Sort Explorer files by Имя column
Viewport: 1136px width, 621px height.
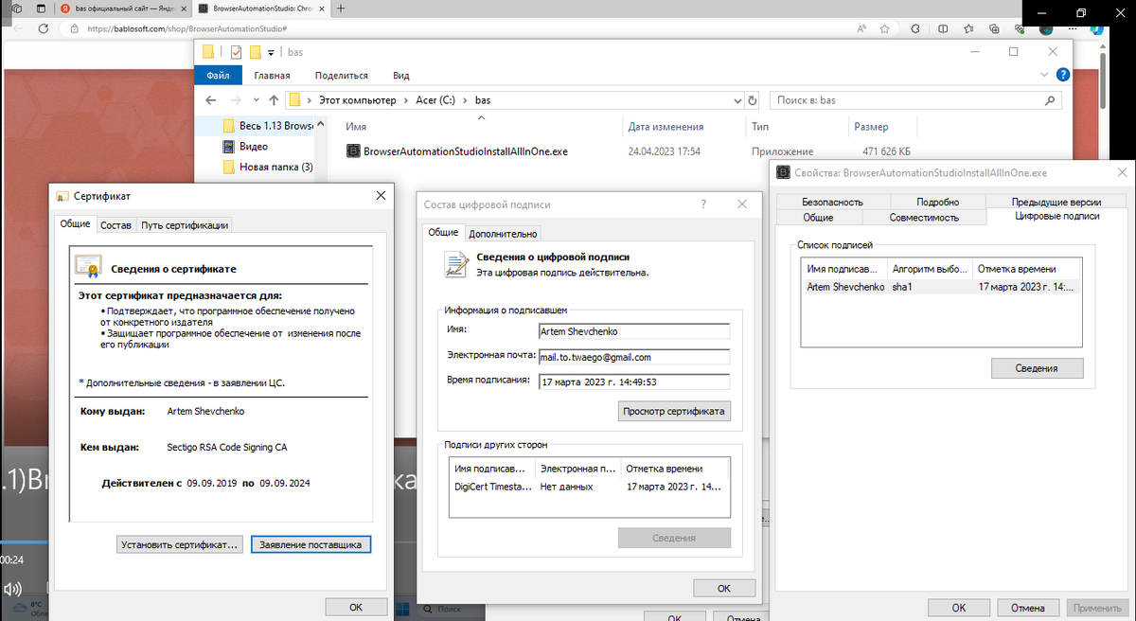tap(481, 127)
